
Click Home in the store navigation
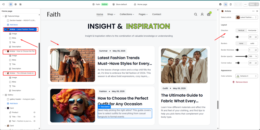pyautogui.click(x=100, y=14)
